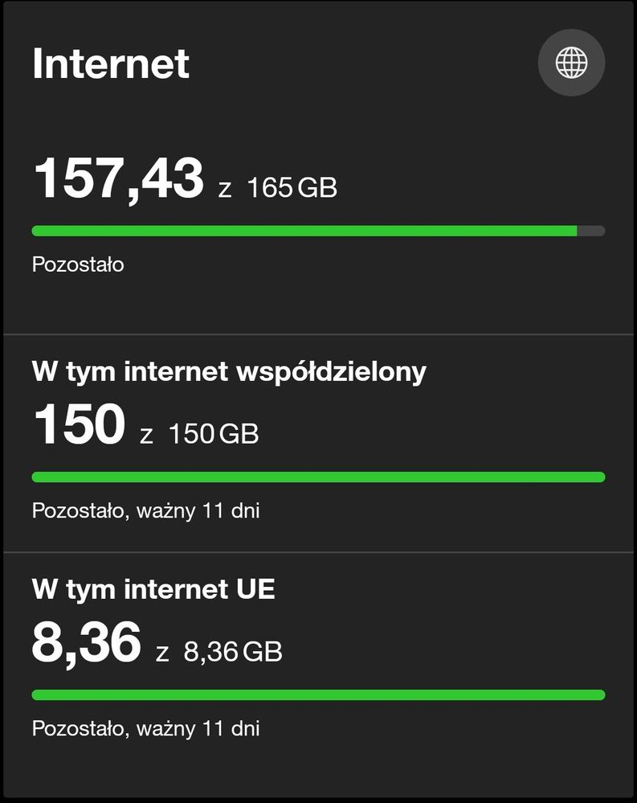
Task: Click the z separator before 150 GB
Action: [x=146, y=436]
